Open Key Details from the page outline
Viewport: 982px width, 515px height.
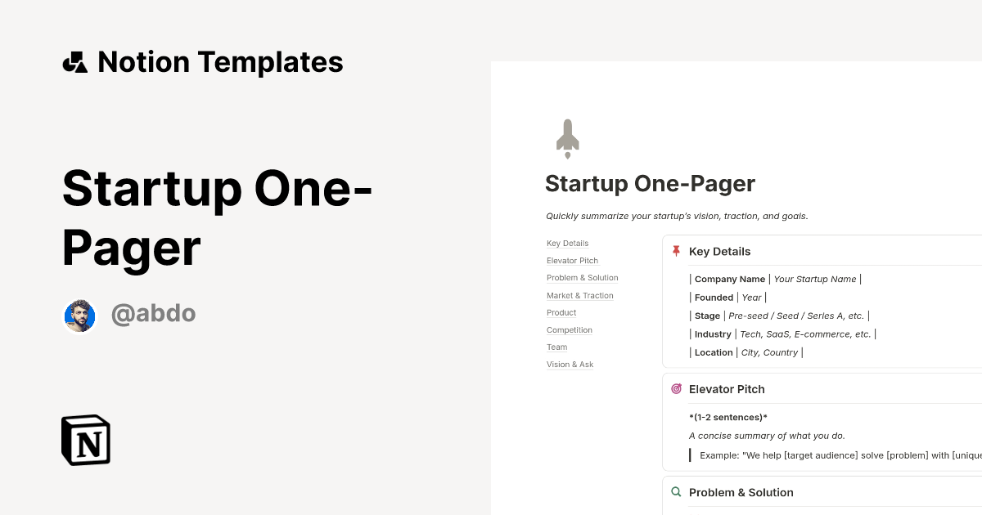point(567,243)
